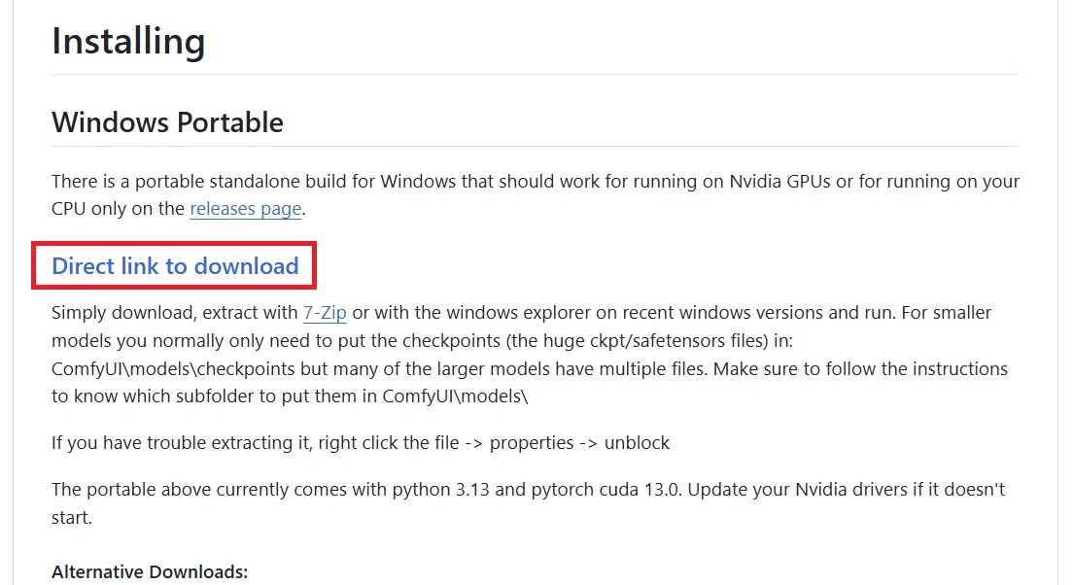Click the word "properties"
Viewport: 1073px width, 585px height.
click(x=532, y=442)
